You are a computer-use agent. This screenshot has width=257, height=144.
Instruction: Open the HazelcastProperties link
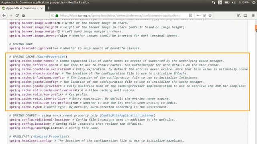[x=50, y=136]
